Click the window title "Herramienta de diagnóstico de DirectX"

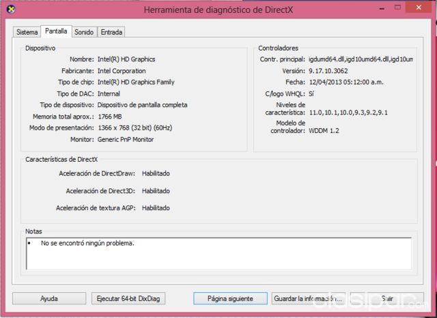218,10
